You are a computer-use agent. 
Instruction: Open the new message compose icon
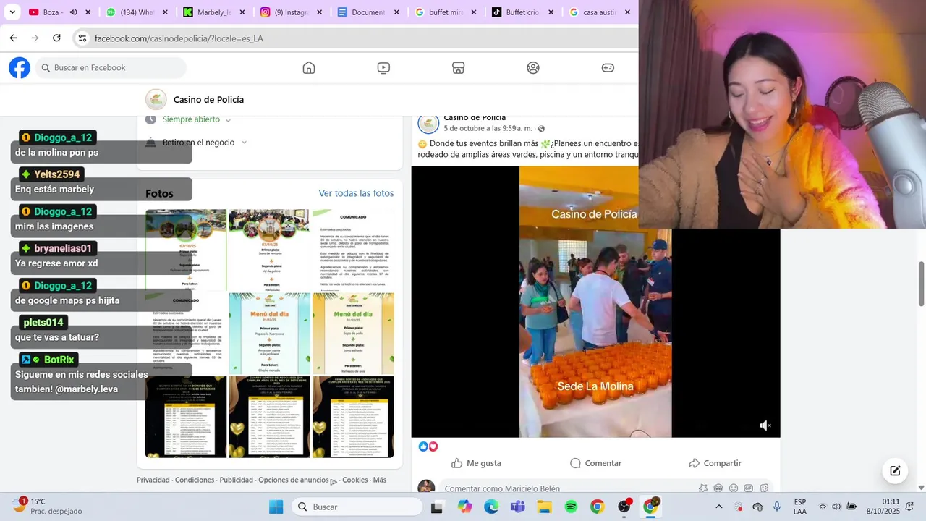tap(895, 470)
